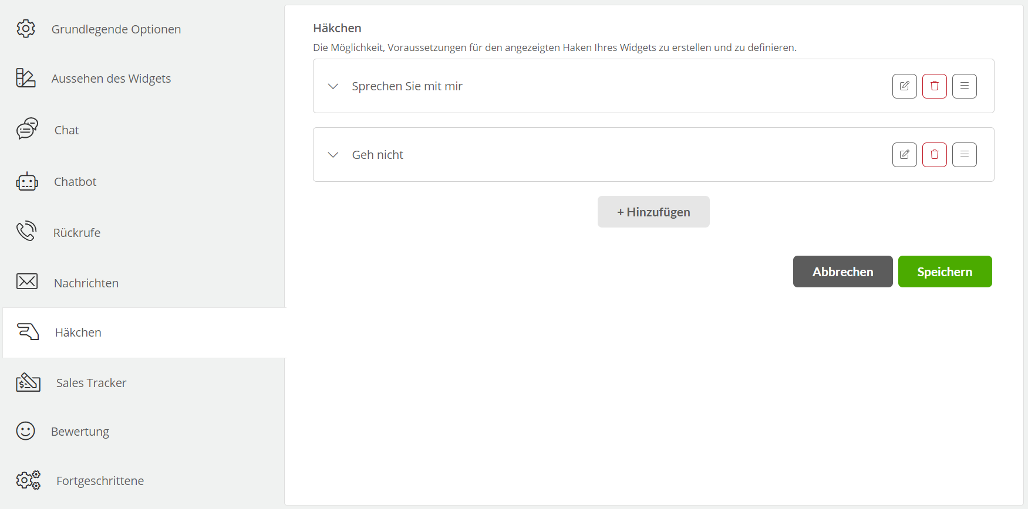This screenshot has width=1028, height=509.
Task: Click the double-gear Fortgeschrittene icon
Action: pyautogui.click(x=28, y=480)
